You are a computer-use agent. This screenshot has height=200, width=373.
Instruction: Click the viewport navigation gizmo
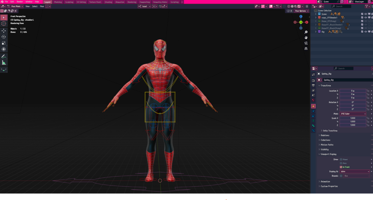pyautogui.click(x=301, y=22)
